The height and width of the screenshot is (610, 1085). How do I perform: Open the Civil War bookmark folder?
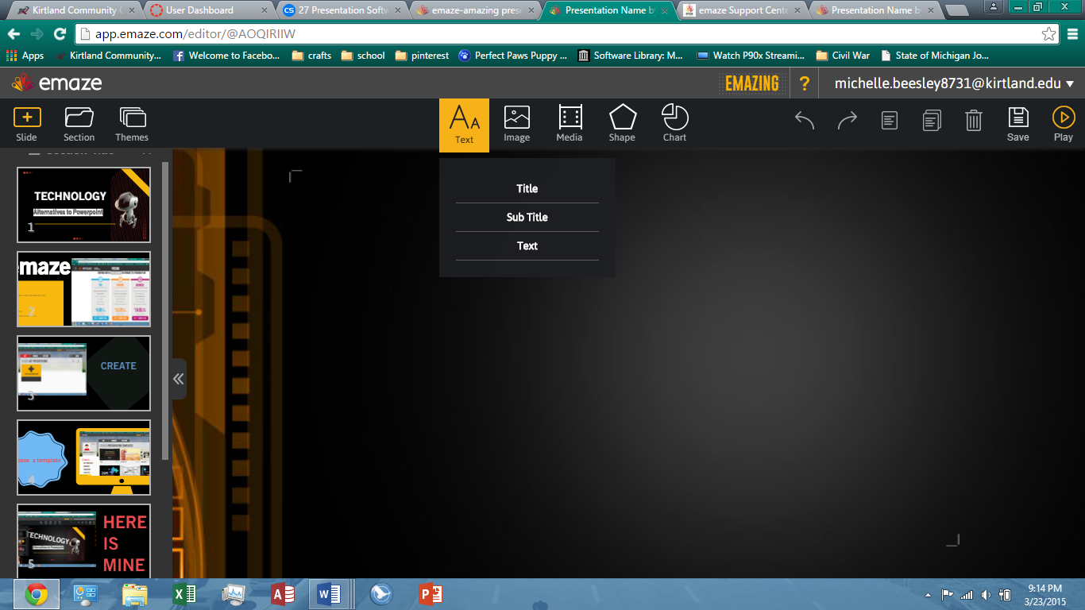click(843, 56)
